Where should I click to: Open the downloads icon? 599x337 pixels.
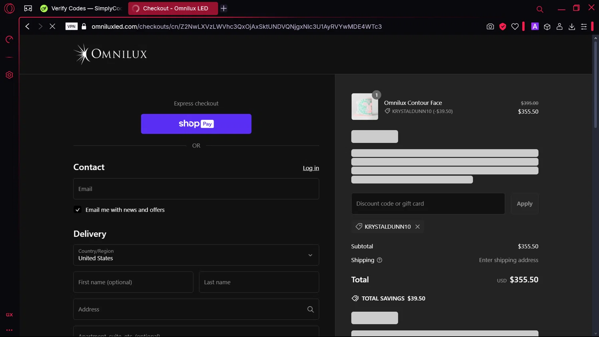572,26
